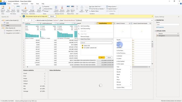
Task: Click the sort ascending ribbon icon
Action: [77, 7]
